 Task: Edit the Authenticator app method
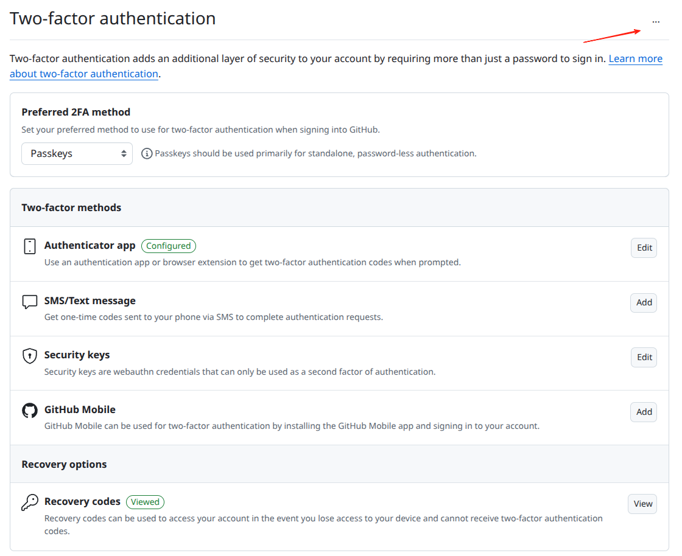[x=644, y=248]
